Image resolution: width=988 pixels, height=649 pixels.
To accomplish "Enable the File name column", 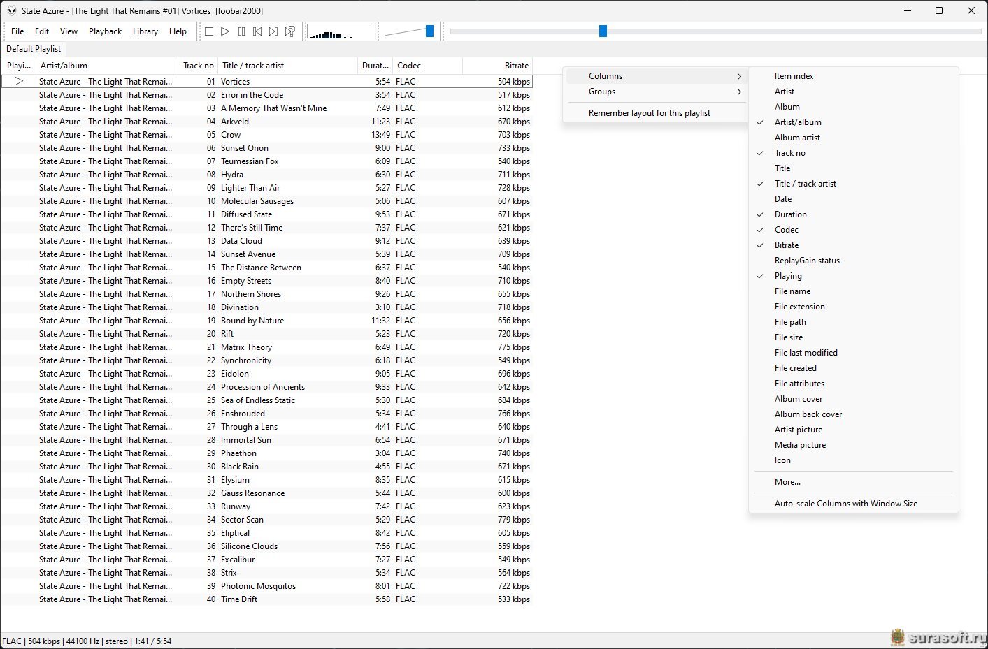I will click(x=853, y=291).
